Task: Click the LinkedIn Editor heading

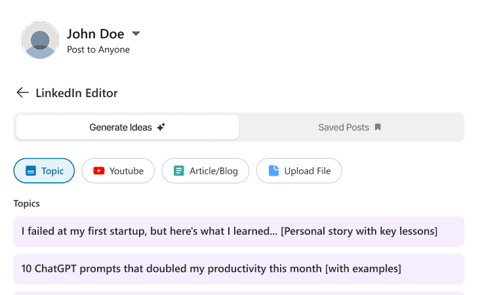Action: tap(77, 93)
